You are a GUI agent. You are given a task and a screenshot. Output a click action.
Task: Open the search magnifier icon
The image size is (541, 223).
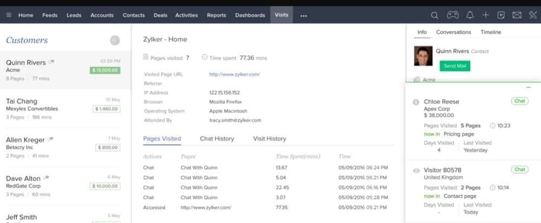435,15
